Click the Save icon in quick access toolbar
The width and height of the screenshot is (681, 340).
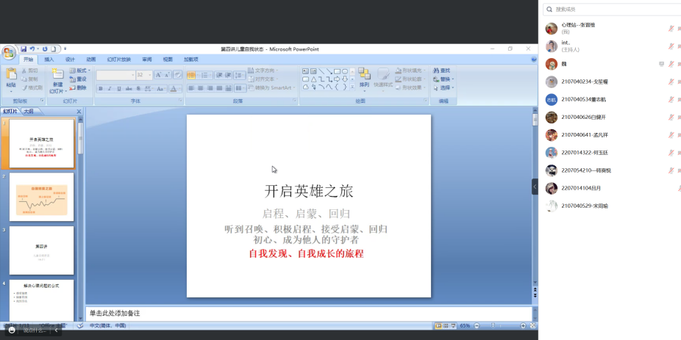pos(24,49)
